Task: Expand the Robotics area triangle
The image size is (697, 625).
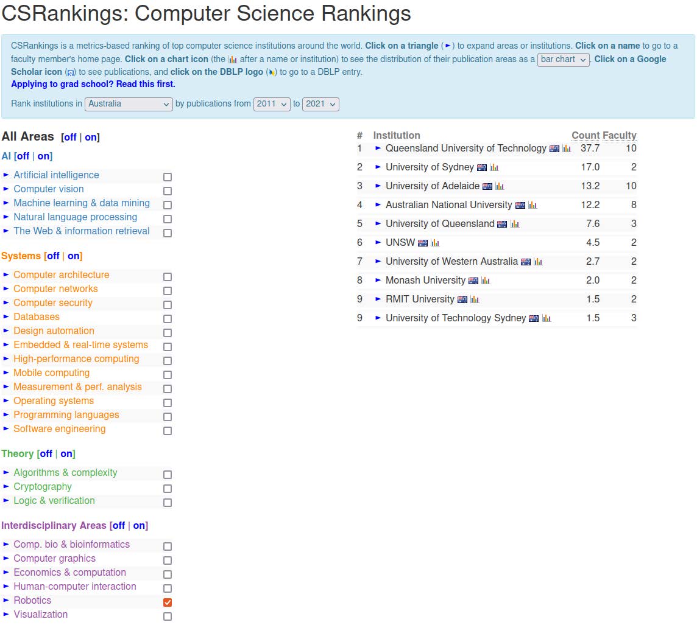Action: pos(5,600)
